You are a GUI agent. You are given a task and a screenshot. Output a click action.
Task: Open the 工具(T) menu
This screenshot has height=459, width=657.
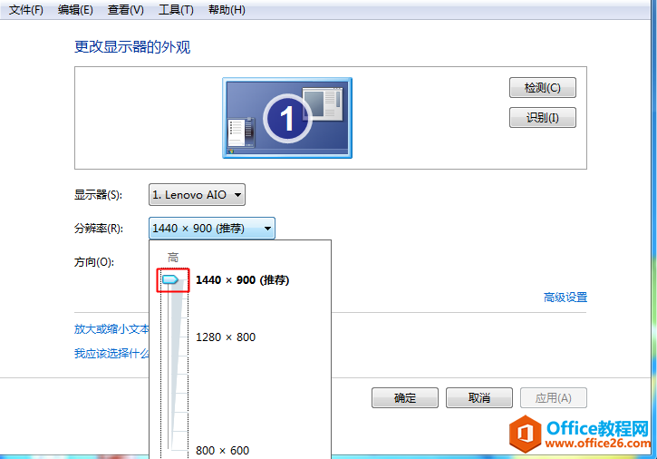tap(176, 10)
